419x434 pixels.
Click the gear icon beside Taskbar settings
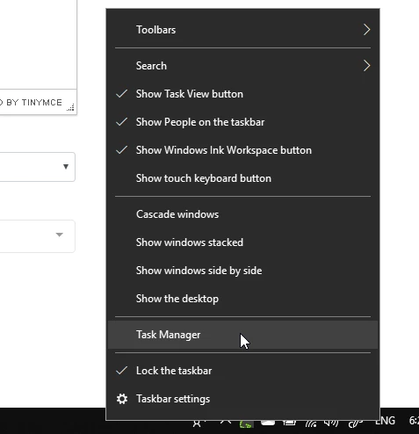pos(122,399)
